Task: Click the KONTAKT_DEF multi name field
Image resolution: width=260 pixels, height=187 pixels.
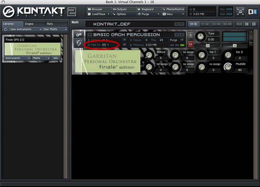Action: pyautogui.click(x=130, y=24)
